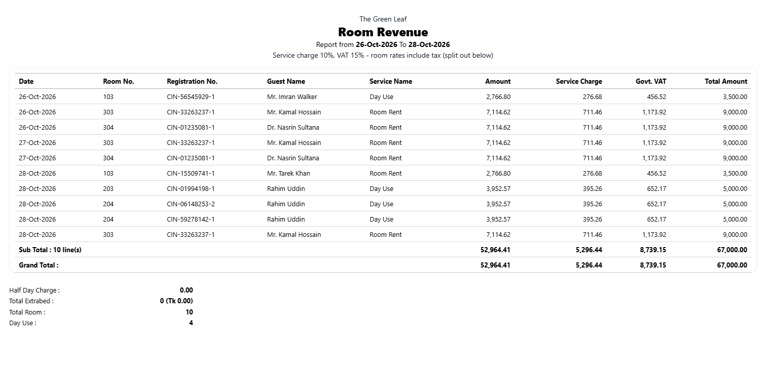Click the "Half Day Charge :" summary label
The width and height of the screenshot is (766, 388).
coord(34,290)
